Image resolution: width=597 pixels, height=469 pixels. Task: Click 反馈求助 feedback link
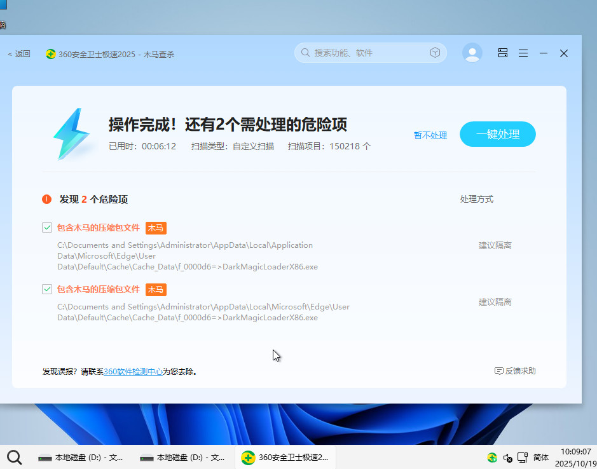515,370
